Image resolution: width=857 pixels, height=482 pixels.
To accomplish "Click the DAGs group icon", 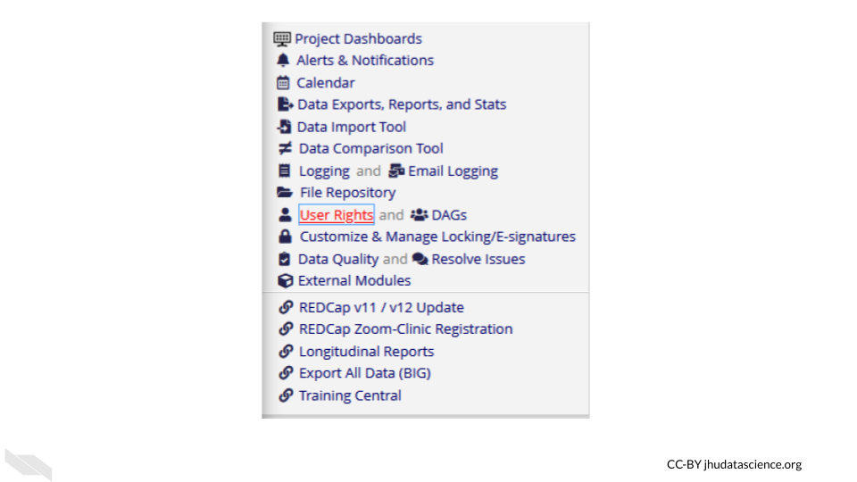I will (x=419, y=215).
